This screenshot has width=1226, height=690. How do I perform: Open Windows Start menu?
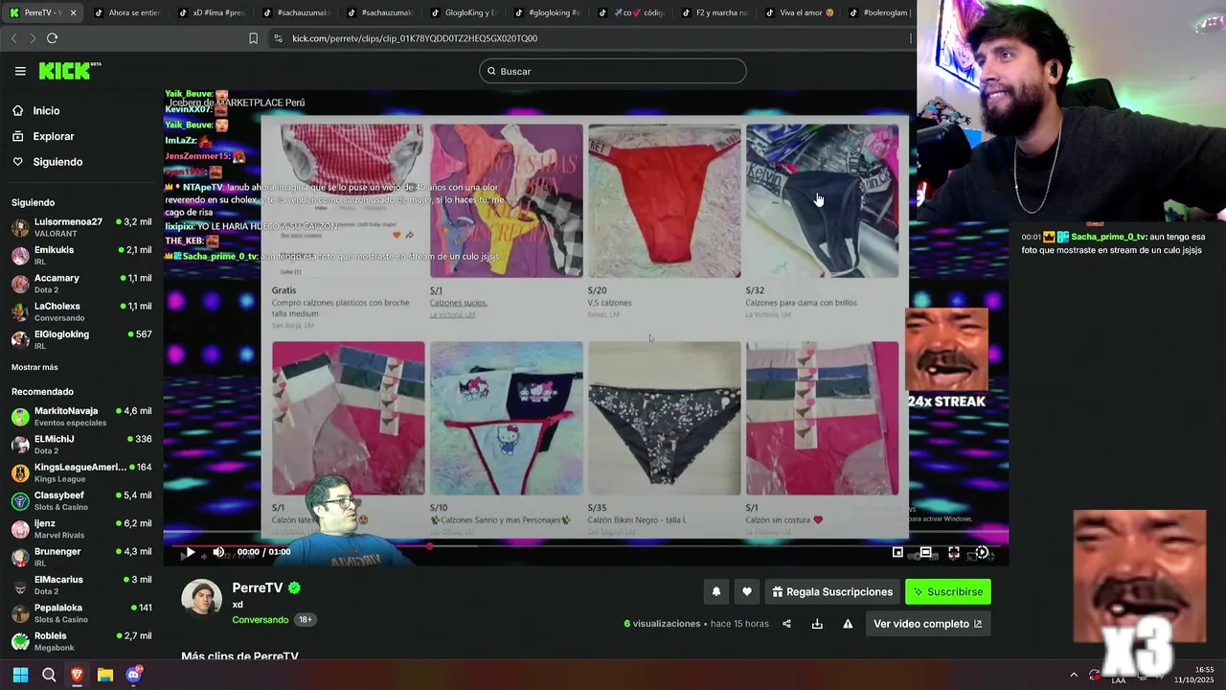click(x=20, y=675)
